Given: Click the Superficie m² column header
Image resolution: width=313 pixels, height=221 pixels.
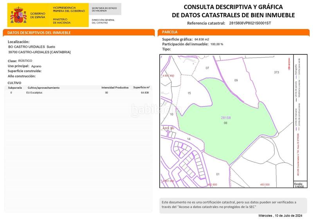Looking at the screenshot, I should (x=141, y=87).
